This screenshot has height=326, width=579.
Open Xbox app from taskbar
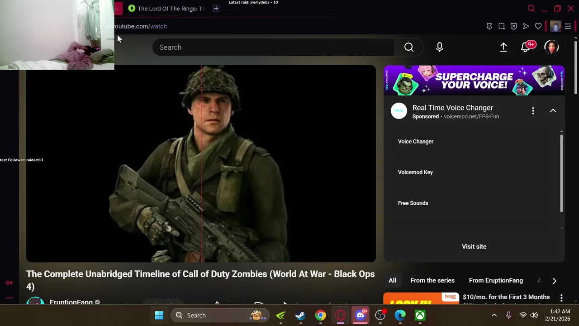point(420,315)
